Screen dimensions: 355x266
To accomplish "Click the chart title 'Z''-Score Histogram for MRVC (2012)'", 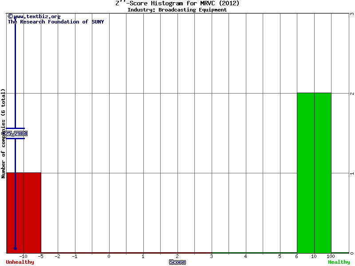I will (177, 3).
